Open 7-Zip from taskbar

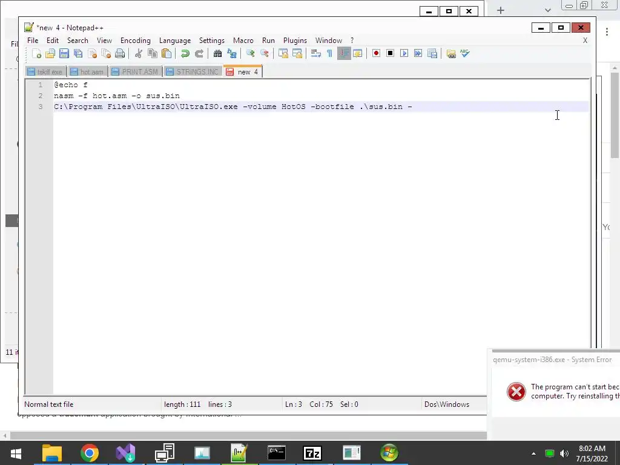pyautogui.click(x=312, y=453)
